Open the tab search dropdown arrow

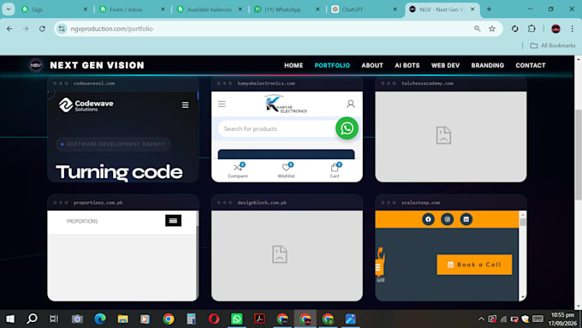9,9
